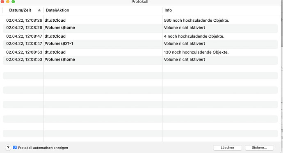Select the 130 noch hochzuladende Objekte row
This screenshot has height=153, width=283.
140,52
